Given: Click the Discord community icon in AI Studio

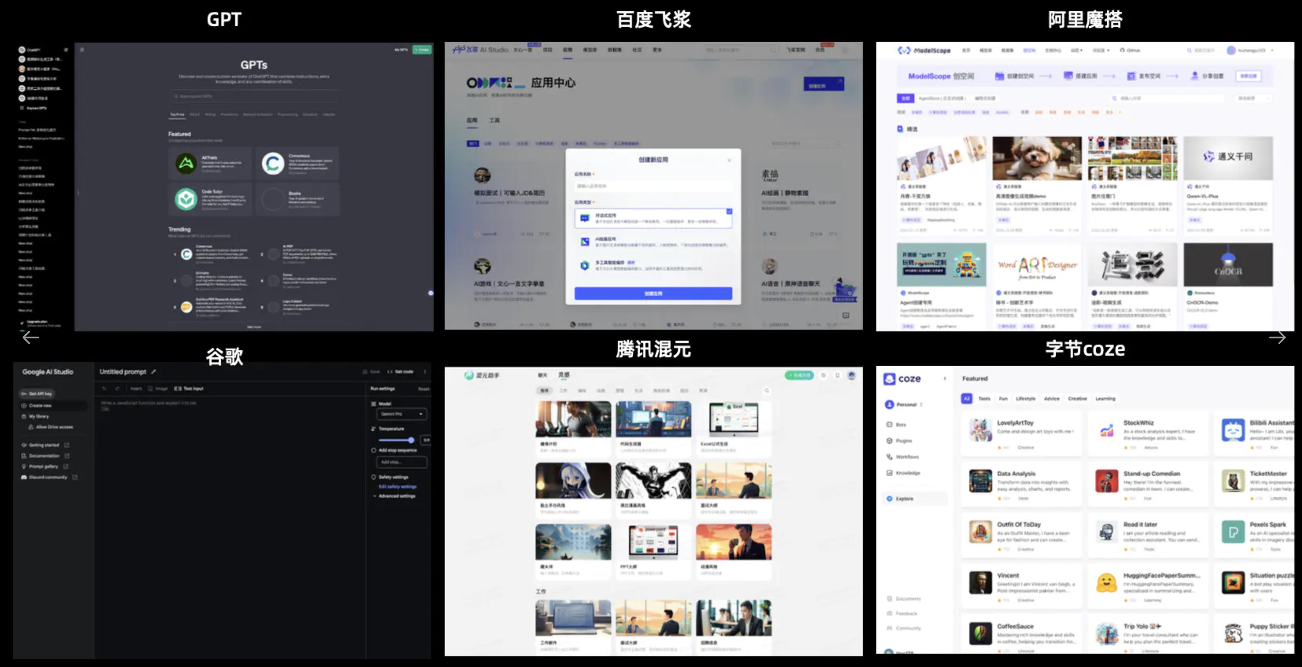Looking at the screenshot, I should [24, 477].
